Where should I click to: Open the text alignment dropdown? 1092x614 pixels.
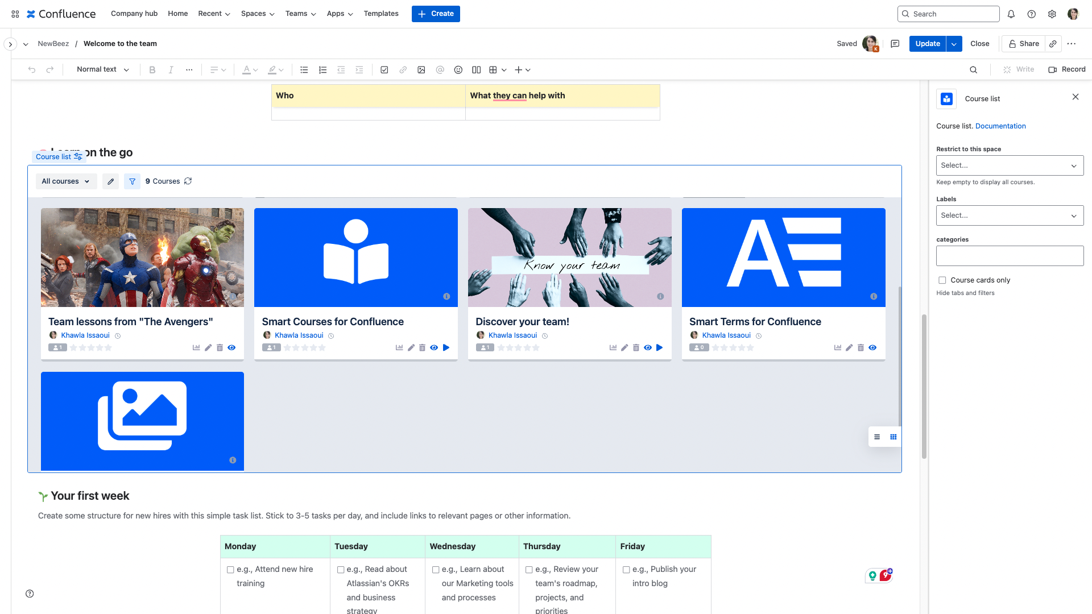coord(218,70)
